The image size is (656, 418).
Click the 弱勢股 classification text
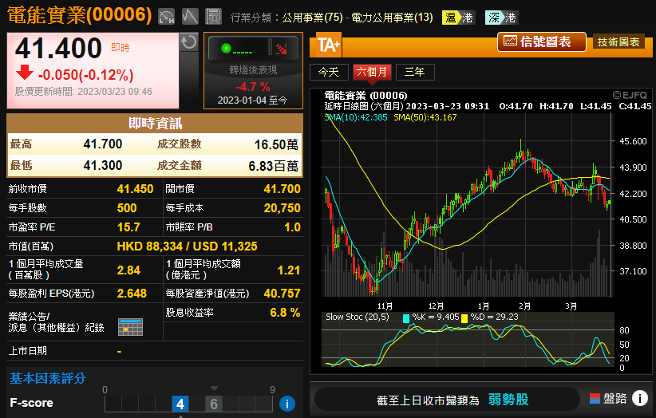508,399
